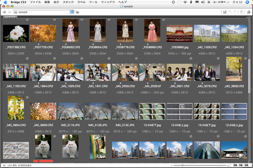Select the autumn leaves thumbnail _F0D7725.CR2

(43, 33)
